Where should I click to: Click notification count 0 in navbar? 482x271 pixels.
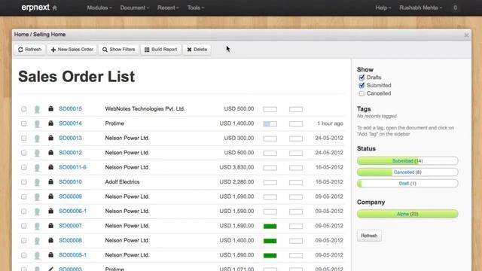tap(455, 8)
